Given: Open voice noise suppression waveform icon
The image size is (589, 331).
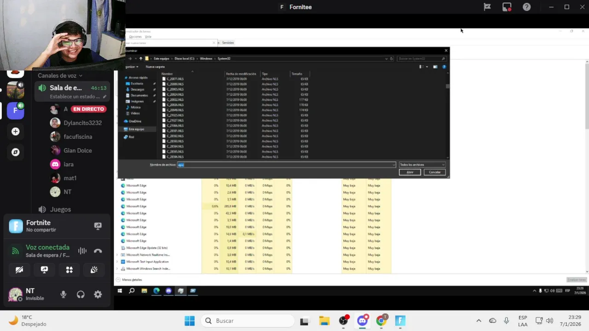Looking at the screenshot, I should (x=82, y=251).
